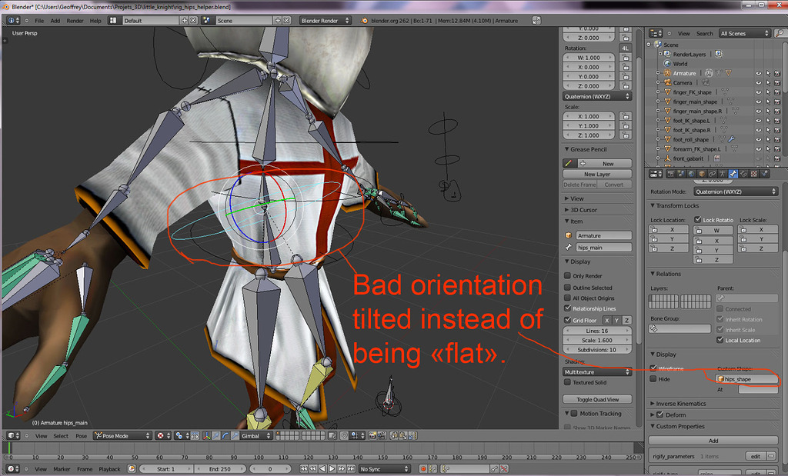This screenshot has width=788, height=476.
Task: Open the Quaternion (WXYZ) rotation dropdown in N panel
Action: tap(597, 96)
